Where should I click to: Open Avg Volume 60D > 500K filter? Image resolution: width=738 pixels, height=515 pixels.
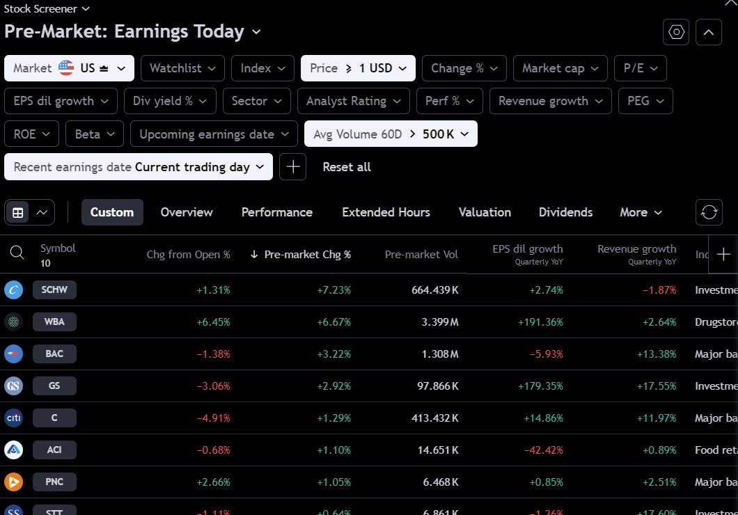tap(391, 134)
